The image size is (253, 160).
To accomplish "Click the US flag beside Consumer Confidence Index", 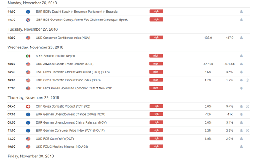I will tap(28, 38).
